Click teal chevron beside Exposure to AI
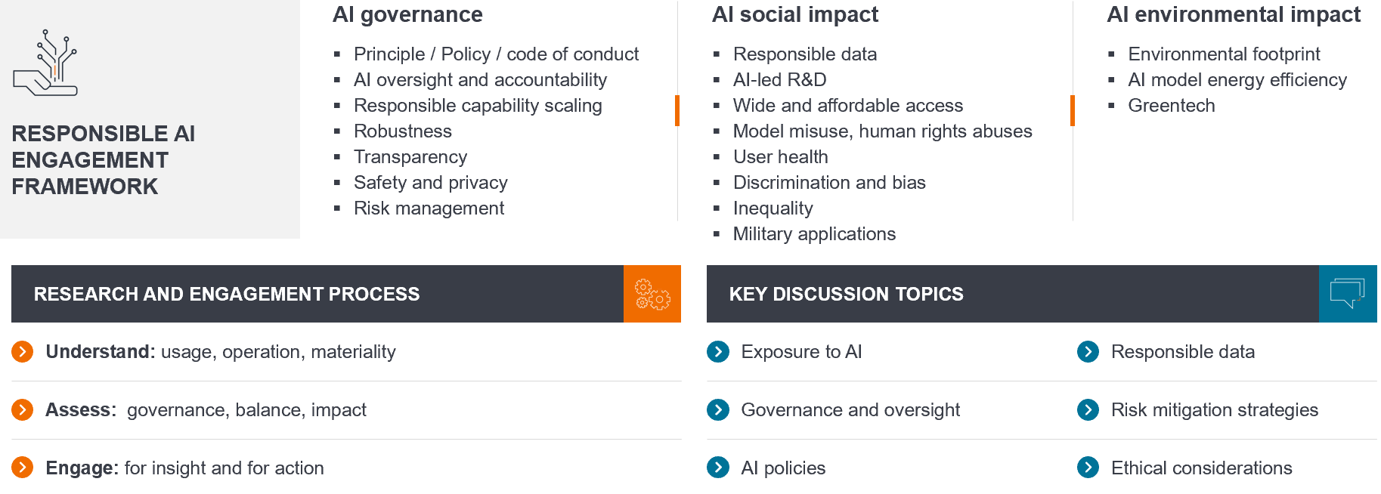The width and height of the screenshot is (1381, 494). point(718,352)
